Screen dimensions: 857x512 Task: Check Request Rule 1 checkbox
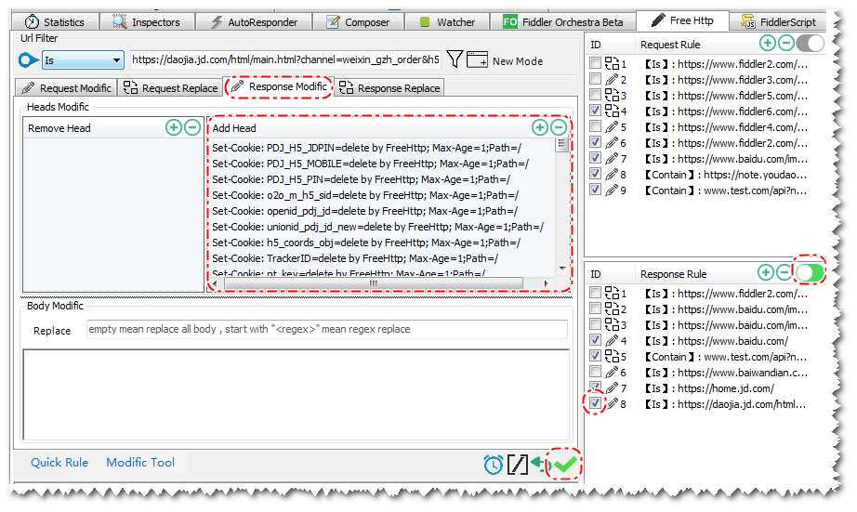point(595,63)
